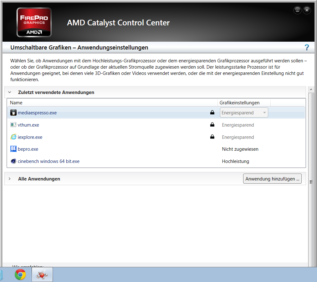
Task: Click the Anwendung hinzufügen button
Action: tap(272, 179)
